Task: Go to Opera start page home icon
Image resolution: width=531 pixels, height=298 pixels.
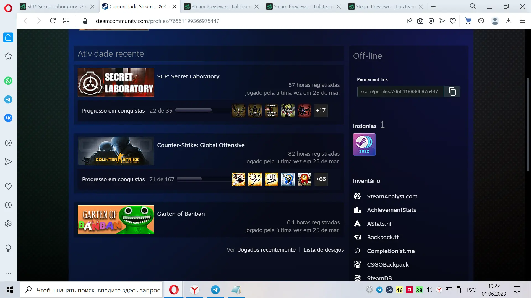Action: tap(8, 38)
